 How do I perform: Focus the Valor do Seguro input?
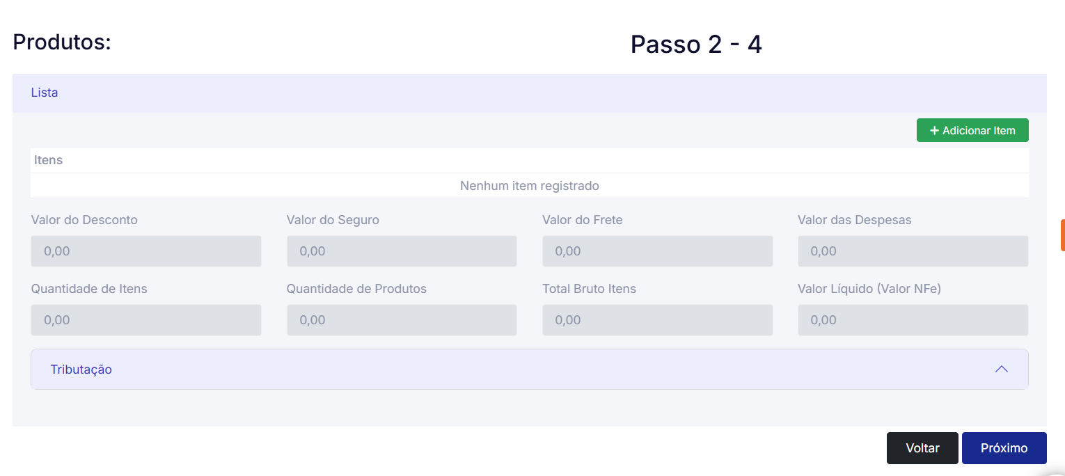click(402, 251)
